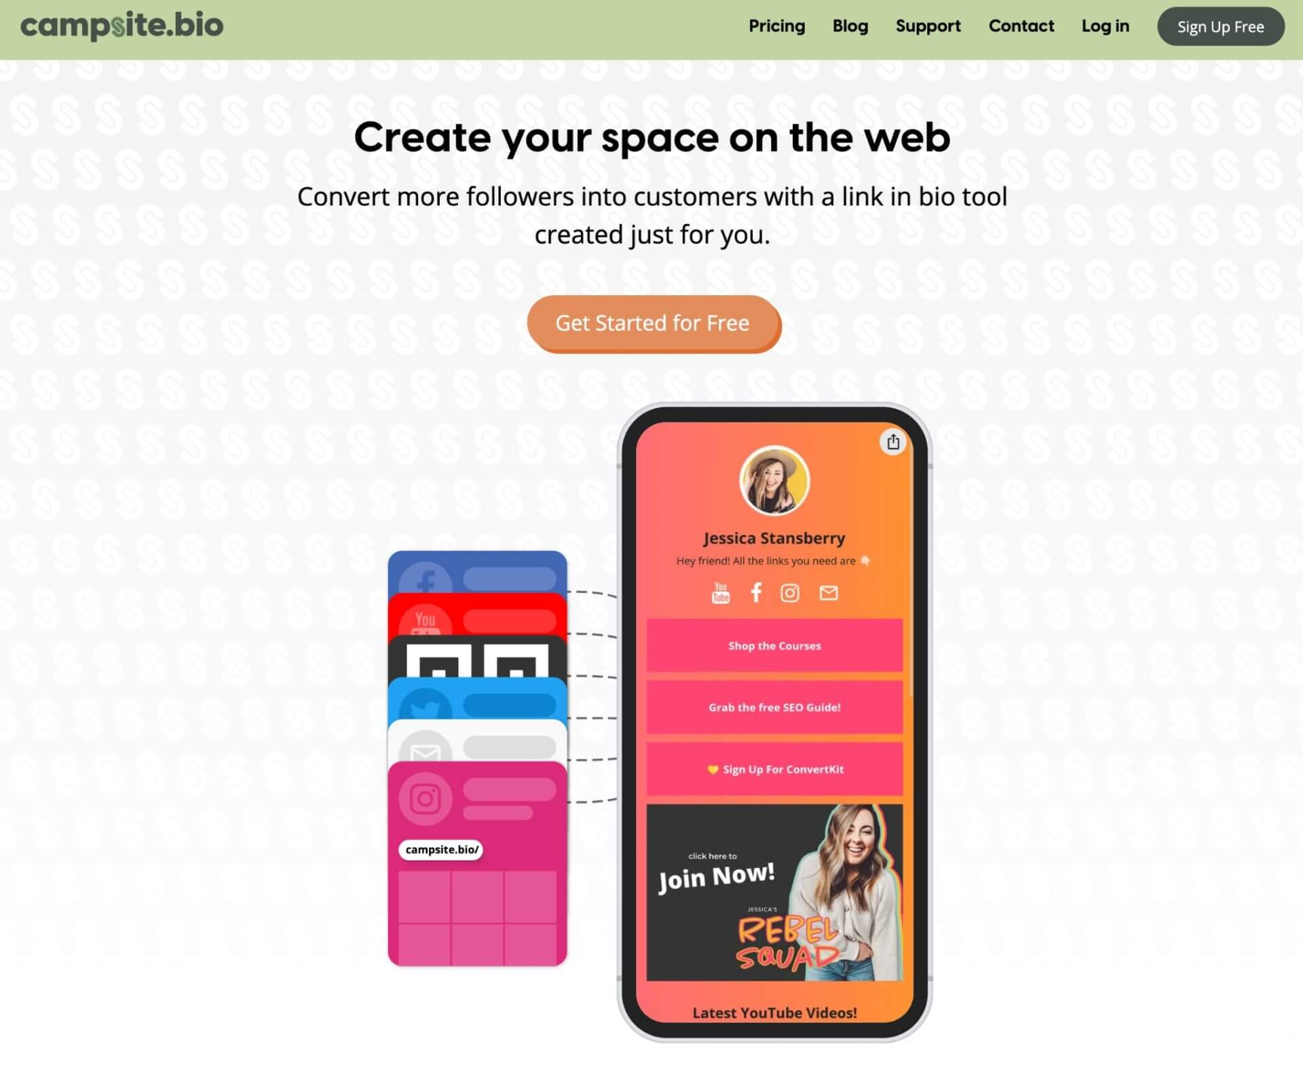Click 'Grab the free SEO Guide' button
This screenshot has width=1303, height=1083.
tap(774, 706)
